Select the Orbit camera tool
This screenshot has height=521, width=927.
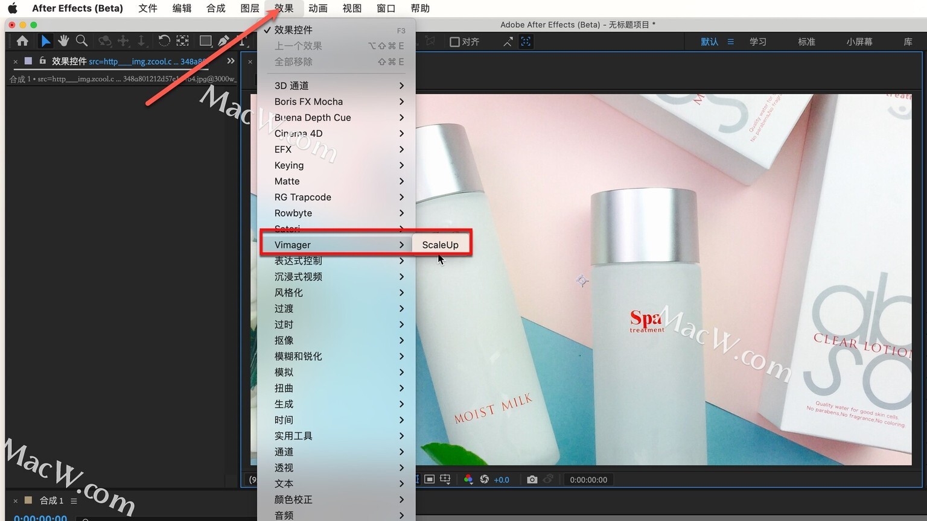coord(105,41)
